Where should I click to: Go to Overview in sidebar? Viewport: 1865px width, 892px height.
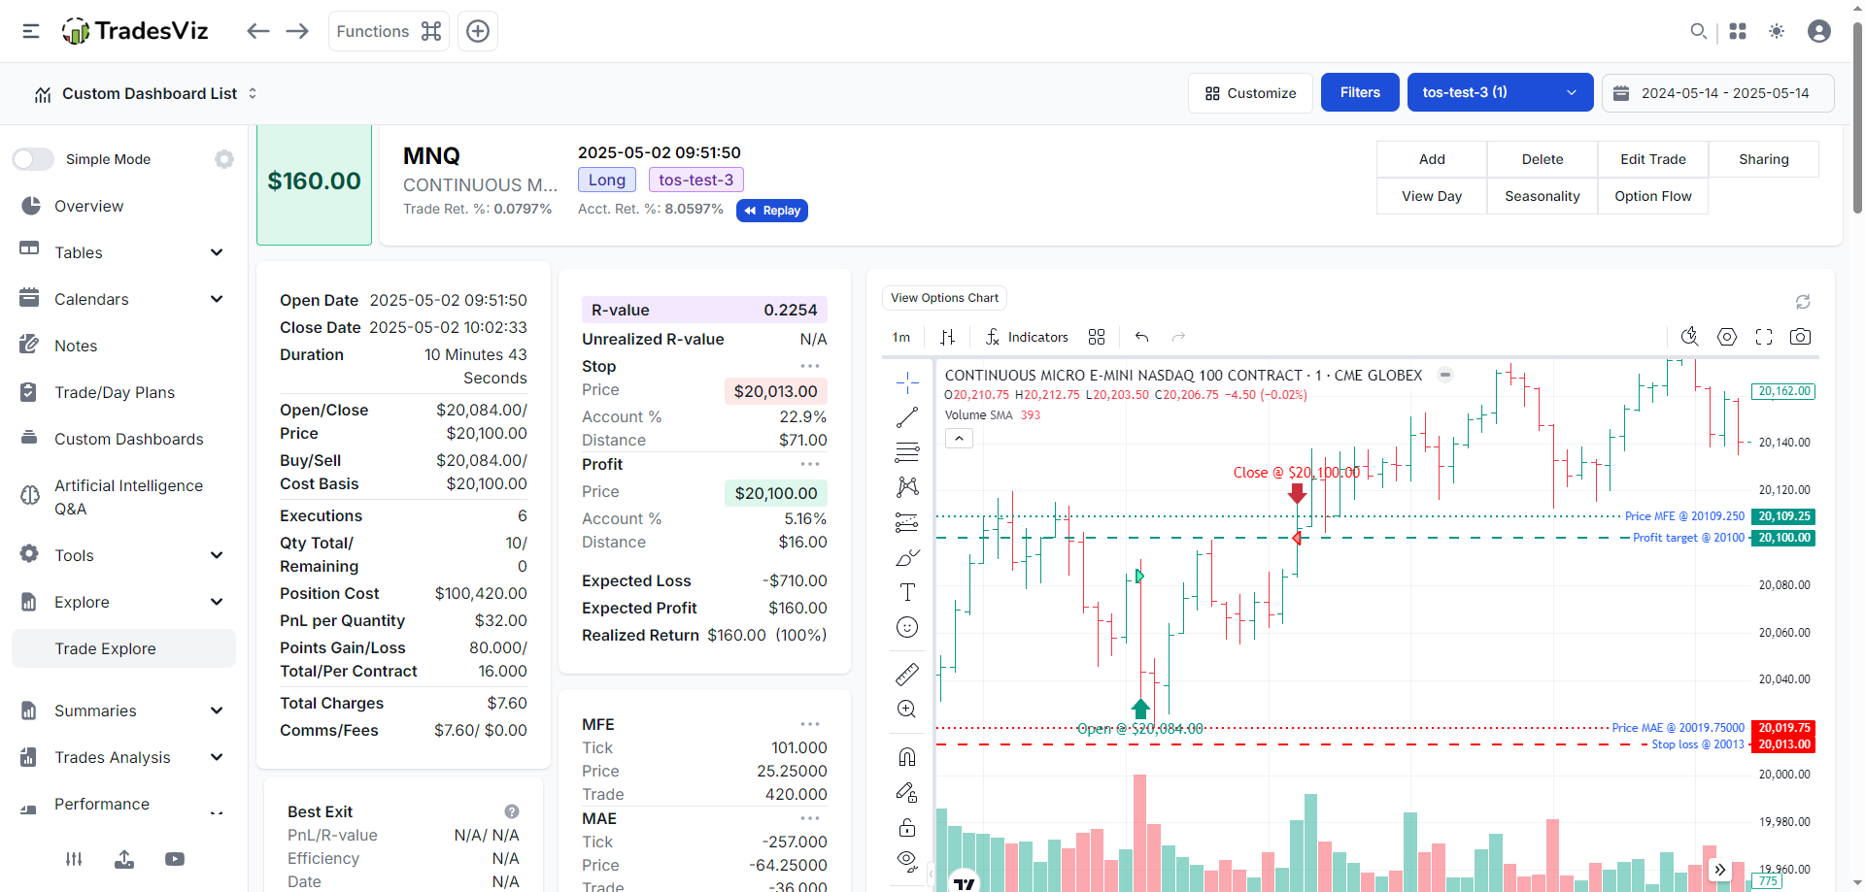pos(88,206)
